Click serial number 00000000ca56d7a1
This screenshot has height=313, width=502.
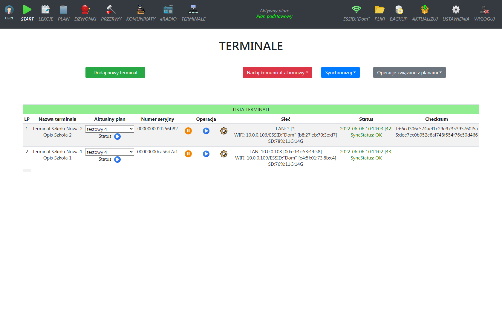(157, 151)
